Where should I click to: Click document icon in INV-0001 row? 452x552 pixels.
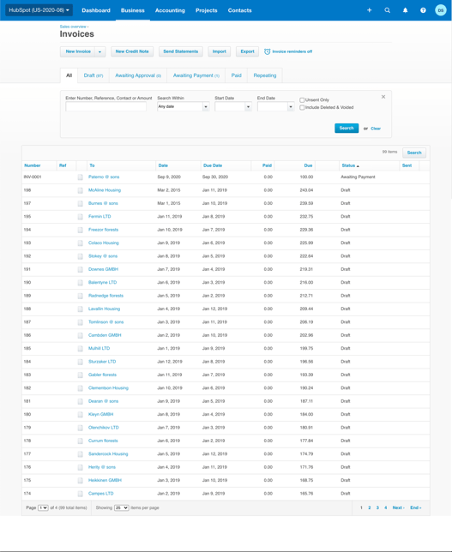pyautogui.click(x=81, y=177)
